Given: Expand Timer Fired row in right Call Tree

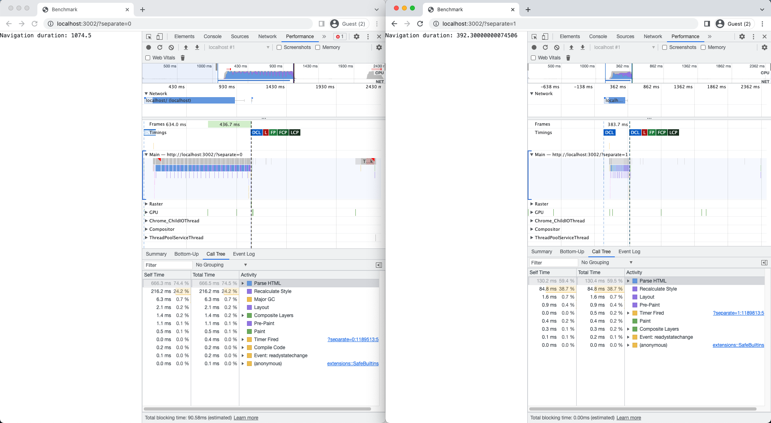Looking at the screenshot, I should pyautogui.click(x=628, y=313).
